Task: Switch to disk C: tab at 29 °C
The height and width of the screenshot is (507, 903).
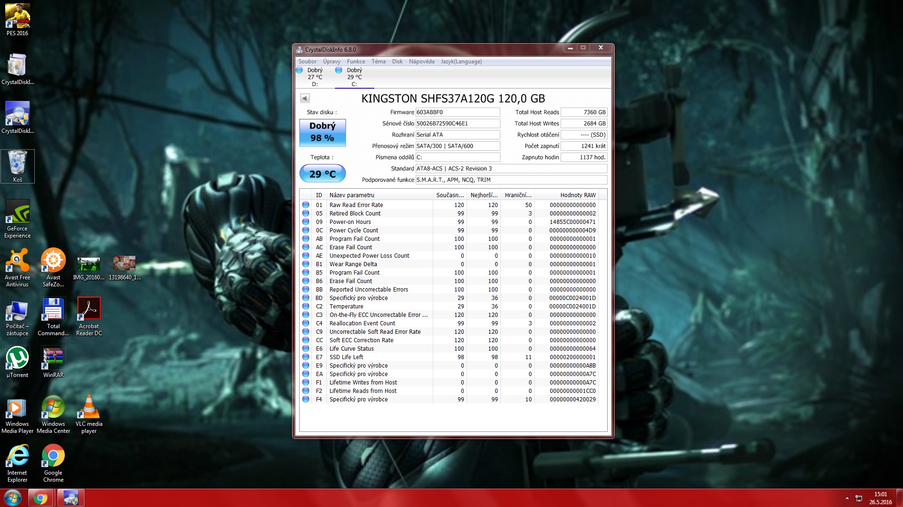Action: [354, 77]
